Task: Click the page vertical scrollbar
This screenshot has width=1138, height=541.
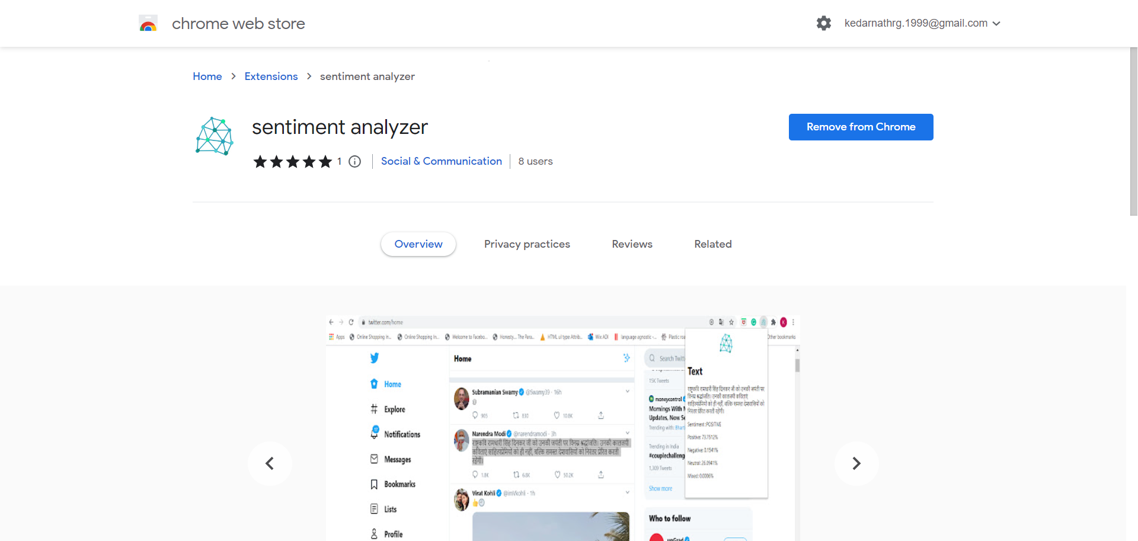Action: coord(1133,130)
